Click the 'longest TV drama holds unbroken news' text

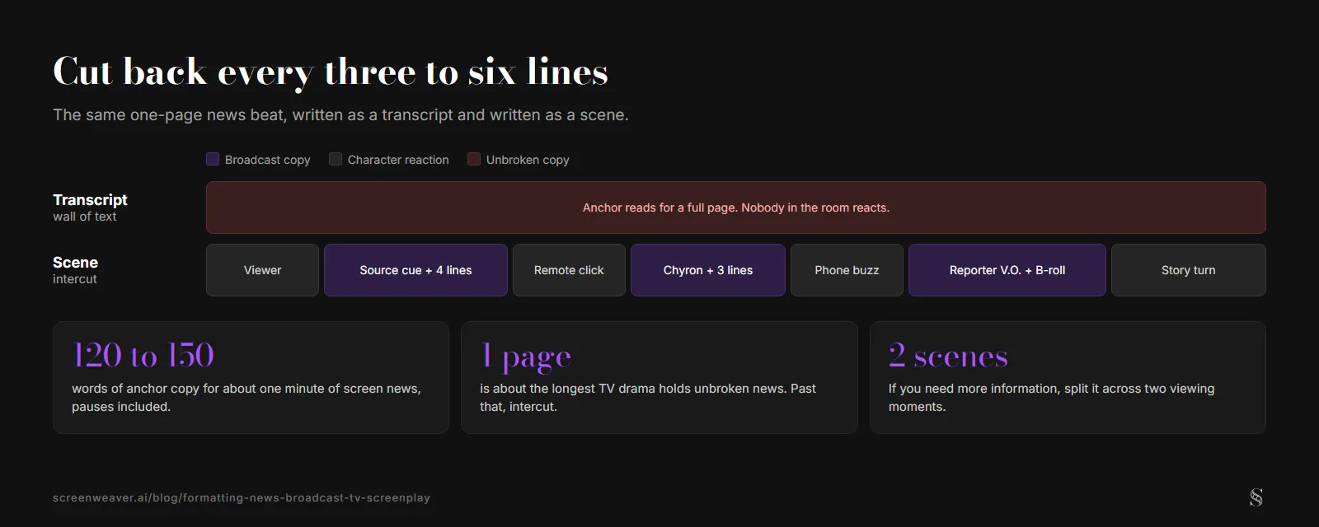(x=648, y=397)
